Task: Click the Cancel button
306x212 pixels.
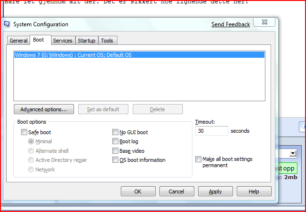Action: 177,191
